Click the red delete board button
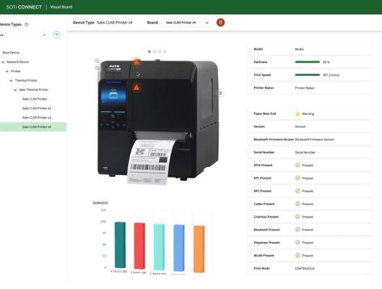This screenshot has width=382, height=289. (x=221, y=22)
